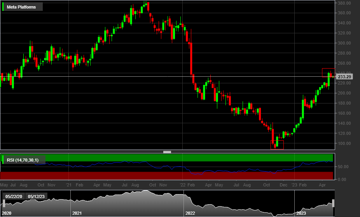Click the 100.00 price axis label
The width and height of the screenshot is (360, 217).
344,143
